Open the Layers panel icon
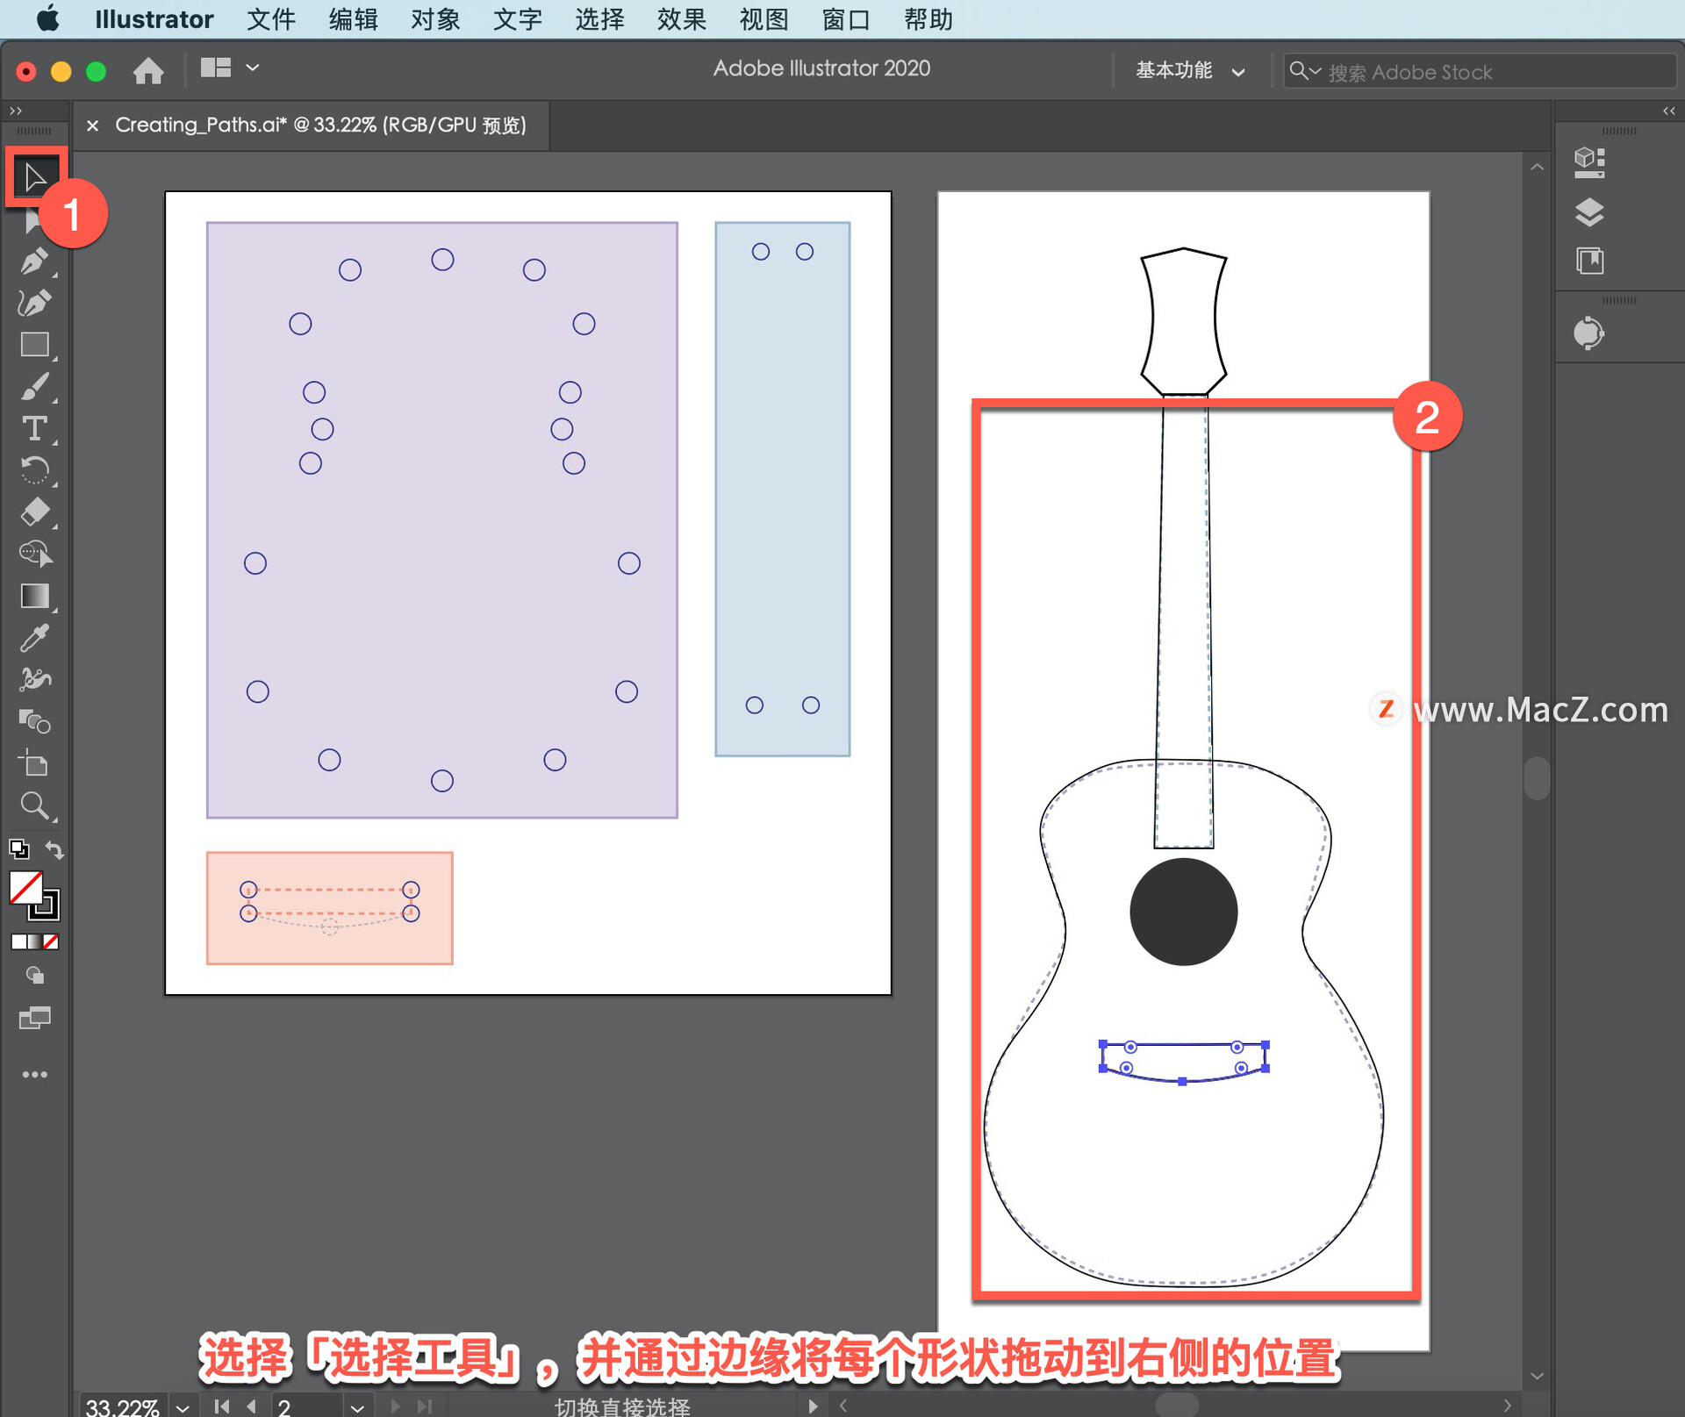The image size is (1685, 1417). click(x=1589, y=211)
